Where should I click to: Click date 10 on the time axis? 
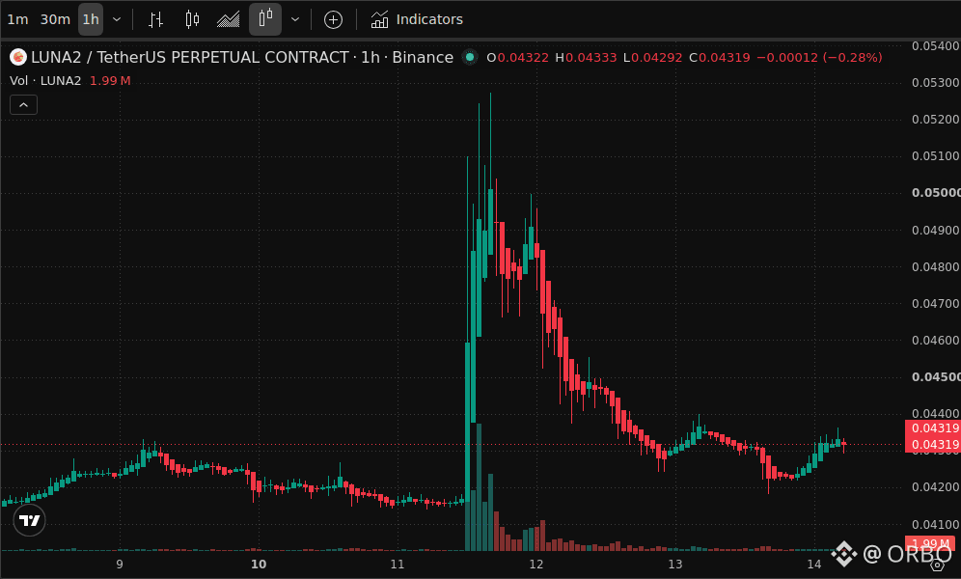coord(259,565)
